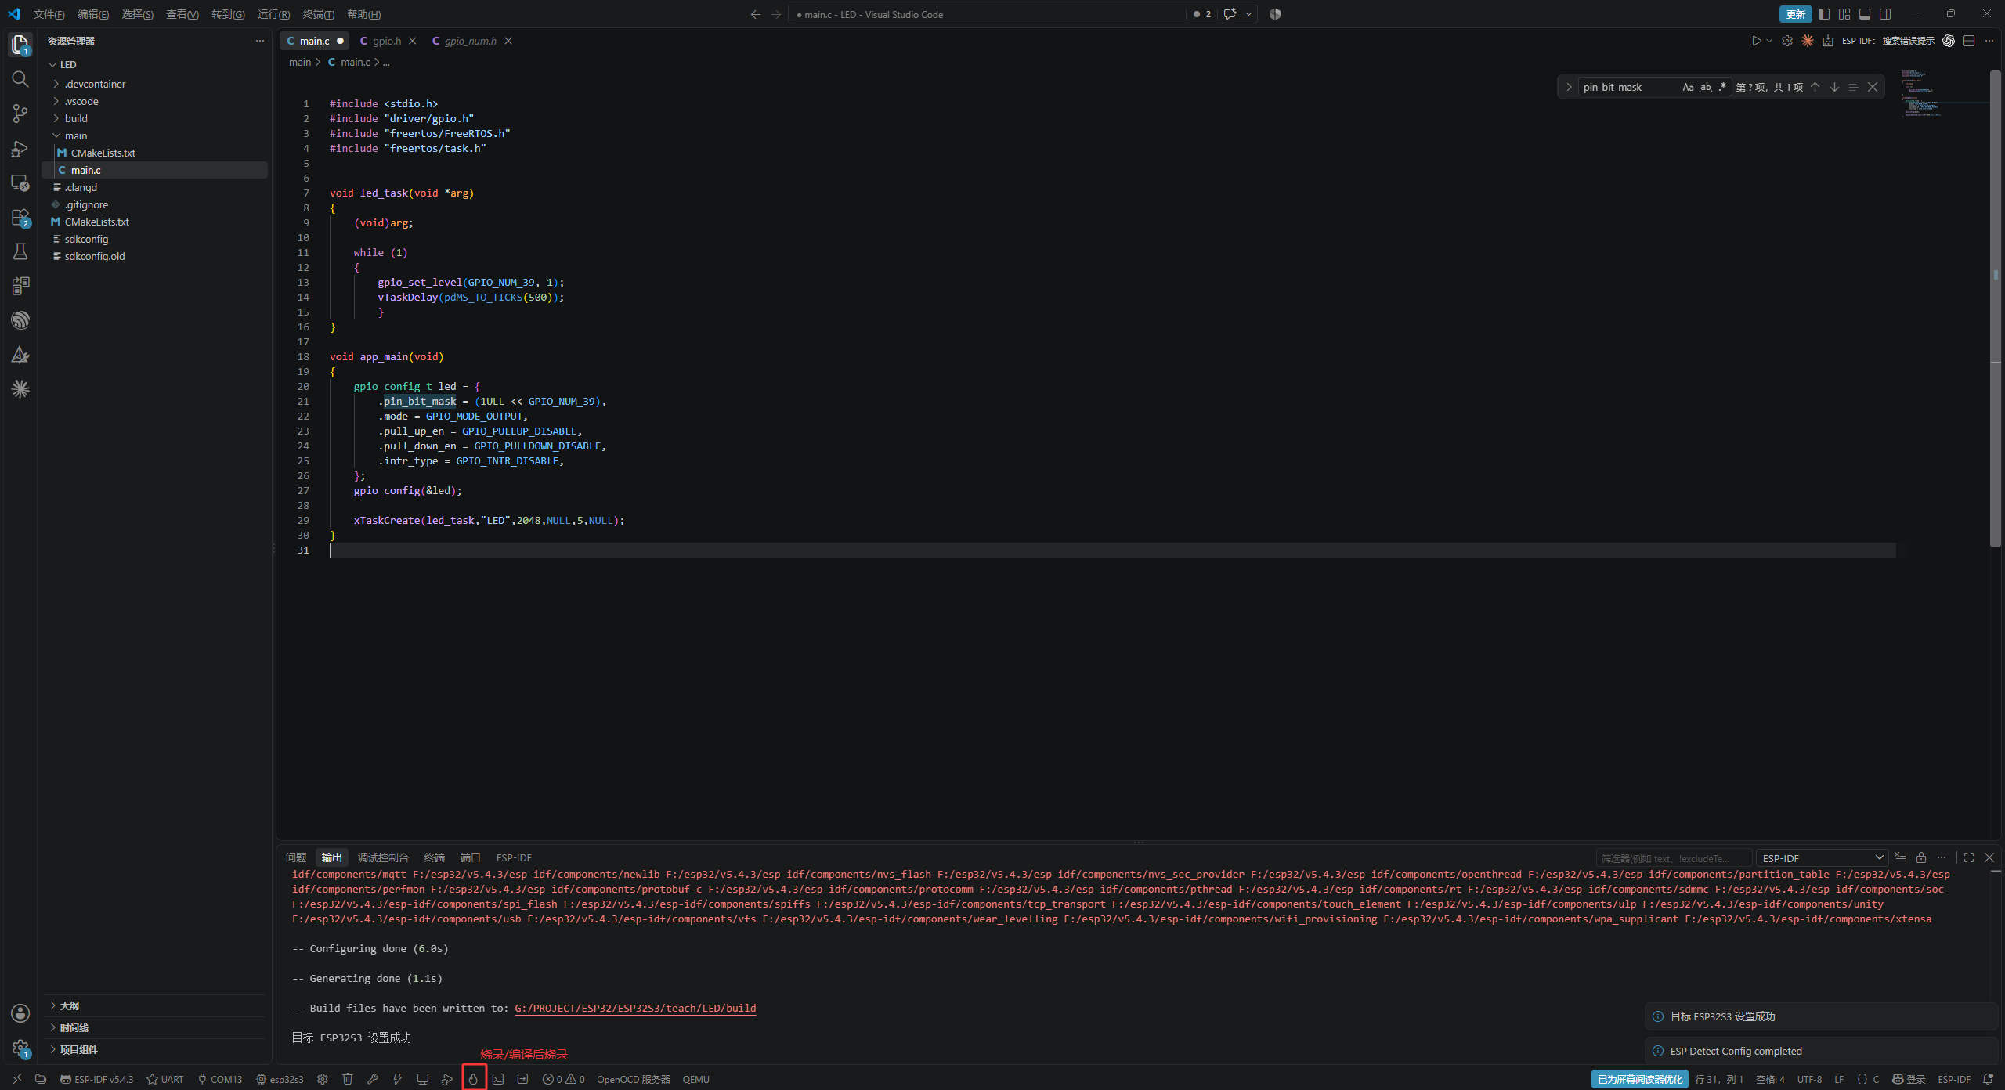Expand the 大纲 outline section
Image resolution: width=2005 pixels, height=1090 pixels.
pos(69,1005)
